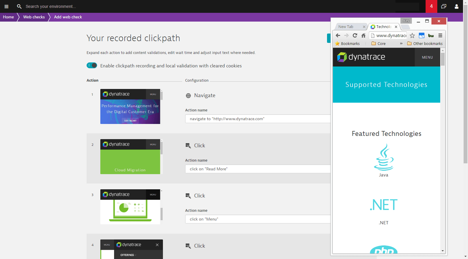Reload the page in the browser popup
The width and height of the screenshot is (468, 259).
tap(355, 36)
